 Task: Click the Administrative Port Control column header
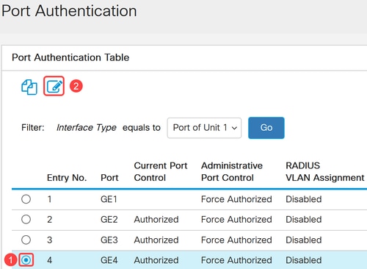pyautogui.click(x=232, y=171)
